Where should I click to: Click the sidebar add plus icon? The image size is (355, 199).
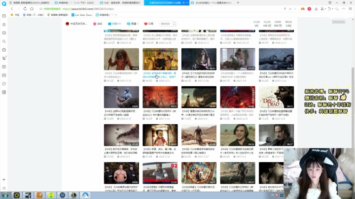click(4, 180)
